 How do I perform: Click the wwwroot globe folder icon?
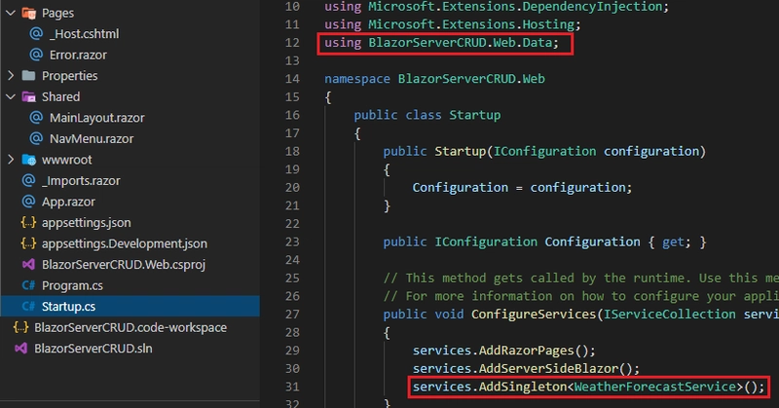point(28,160)
